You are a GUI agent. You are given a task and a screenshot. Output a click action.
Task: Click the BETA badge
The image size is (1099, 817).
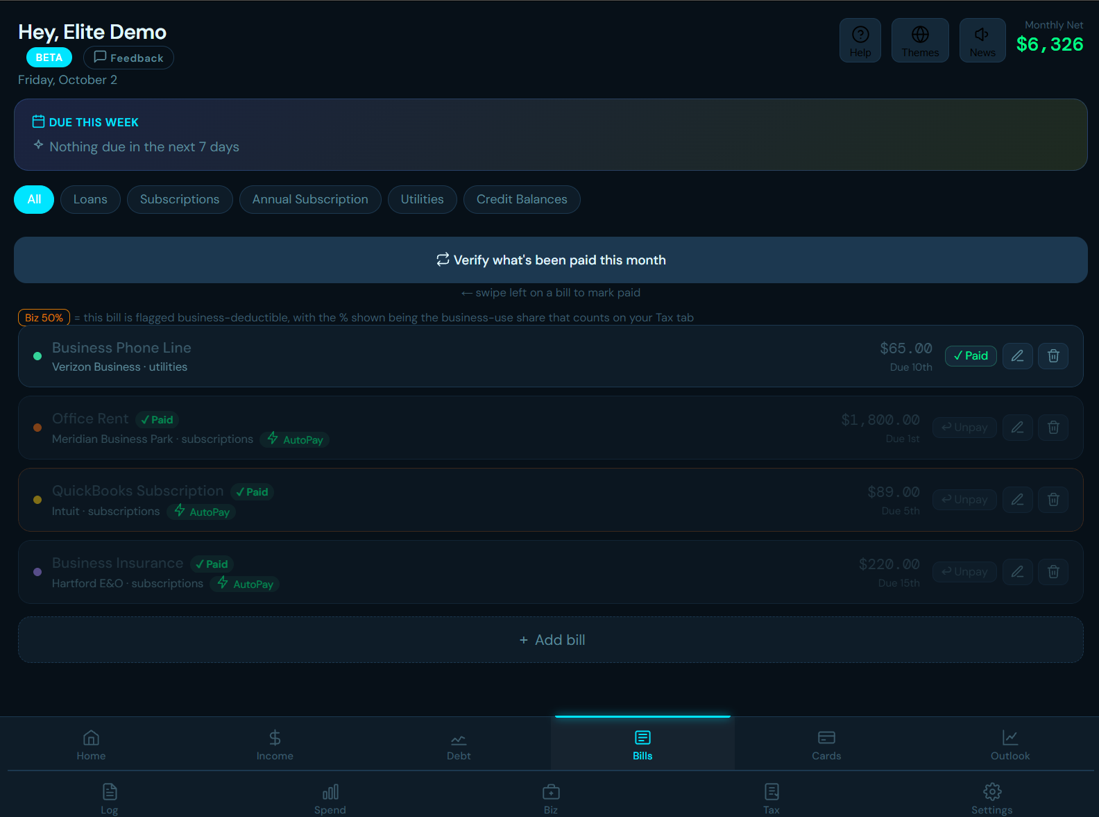point(49,58)
